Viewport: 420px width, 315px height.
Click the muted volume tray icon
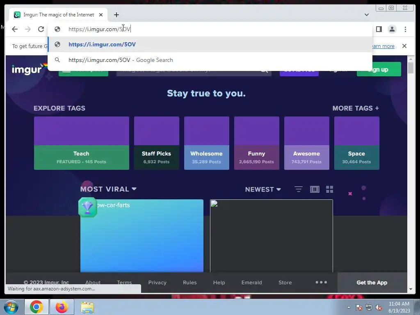[x=379, y=307]
